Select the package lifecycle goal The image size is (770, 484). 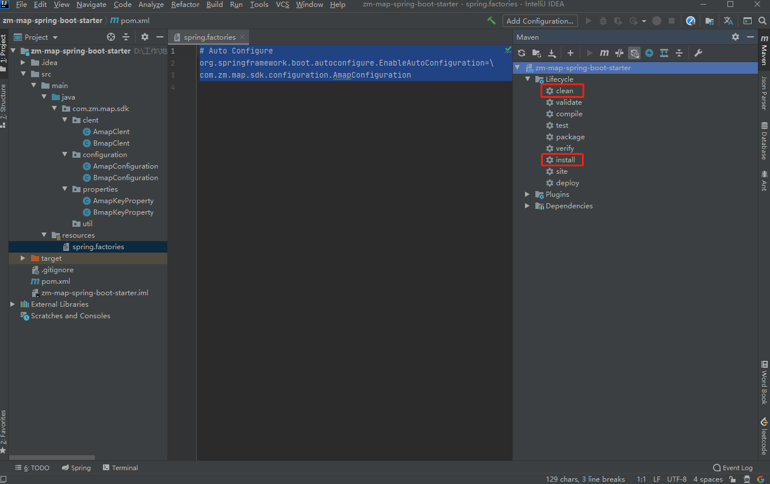pos(570,137)
